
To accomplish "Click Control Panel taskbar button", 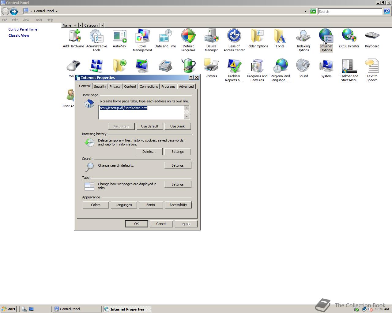I will tap(77, 309).
